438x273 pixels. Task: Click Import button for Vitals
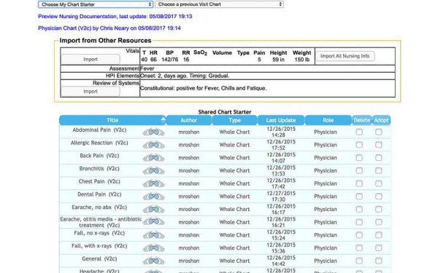pyautogui.click(x=91, y=60)
